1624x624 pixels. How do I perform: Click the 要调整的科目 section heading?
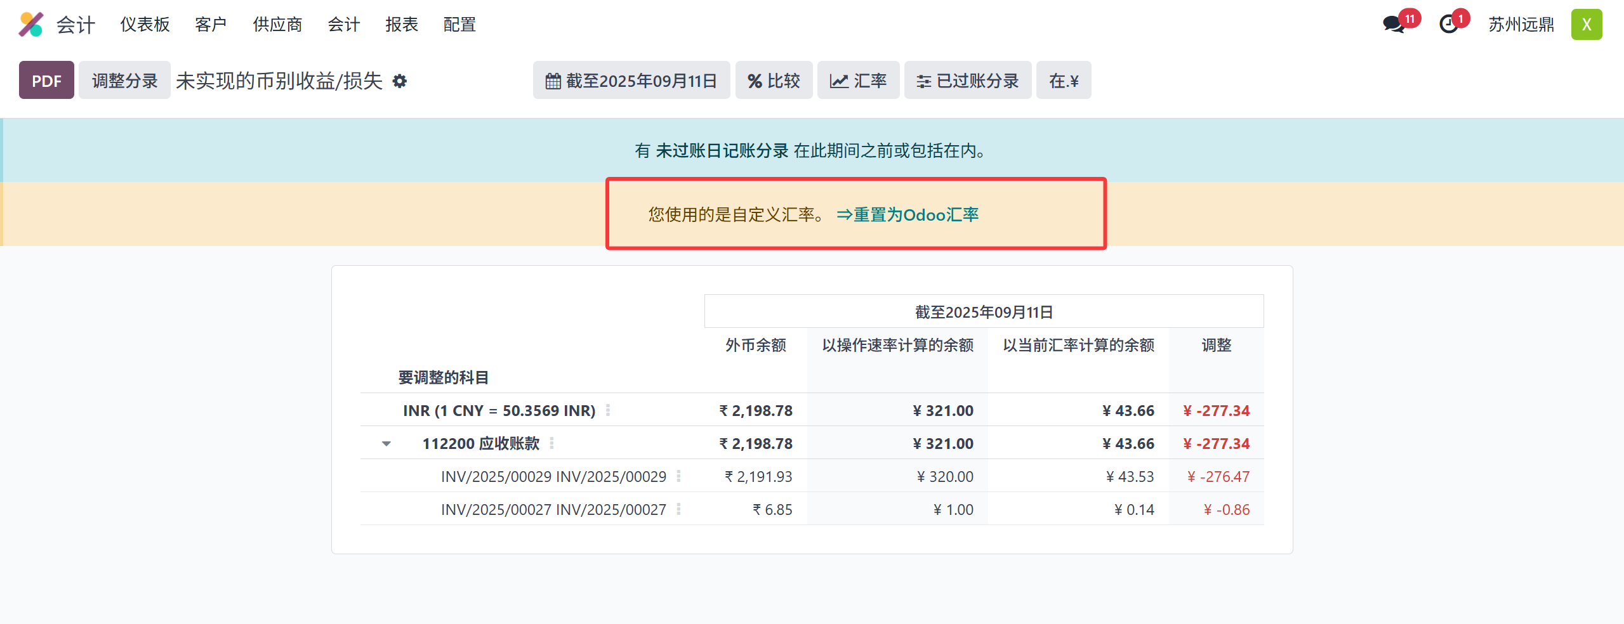[443, 377]
